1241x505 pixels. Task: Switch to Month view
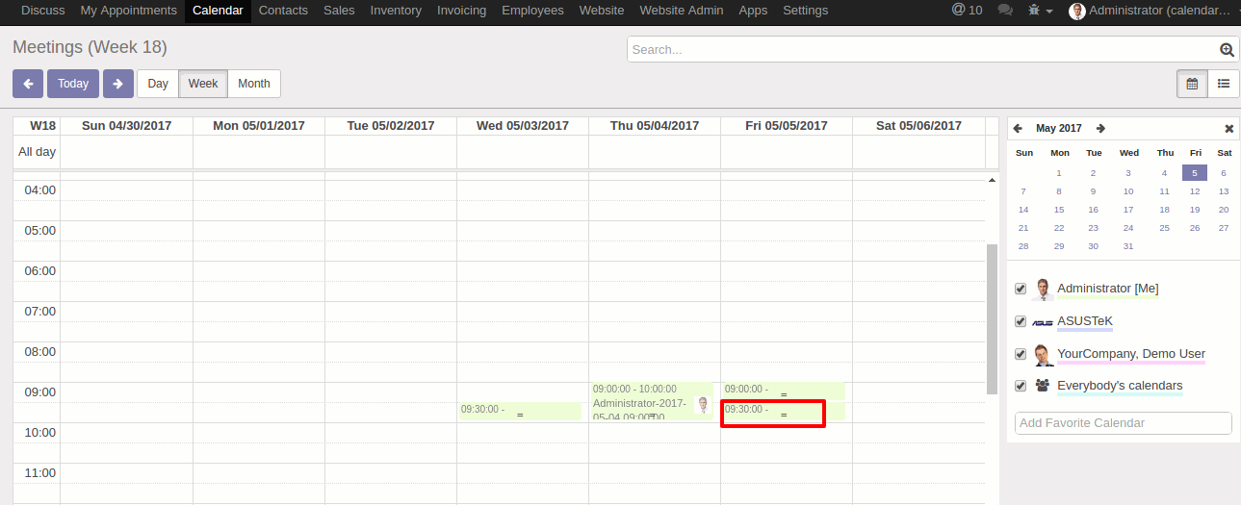pyautogui.click(x=254, y=84)
